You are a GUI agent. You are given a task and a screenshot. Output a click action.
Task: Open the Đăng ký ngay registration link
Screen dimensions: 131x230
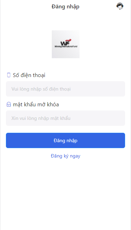point(65,156)
